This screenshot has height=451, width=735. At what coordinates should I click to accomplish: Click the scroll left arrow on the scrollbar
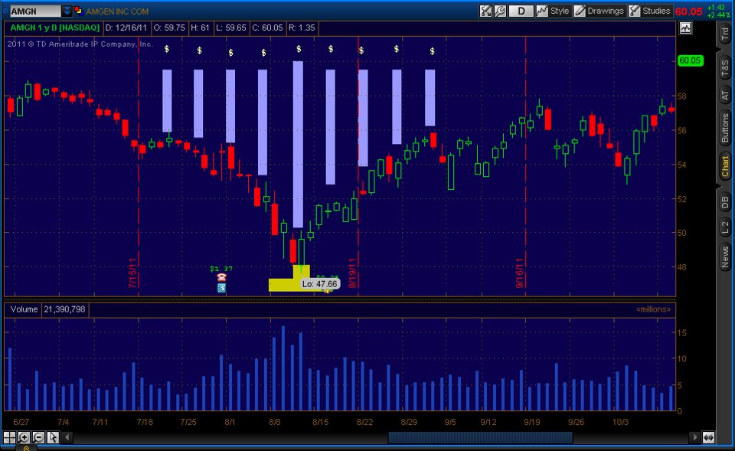[x=67, y=437]
